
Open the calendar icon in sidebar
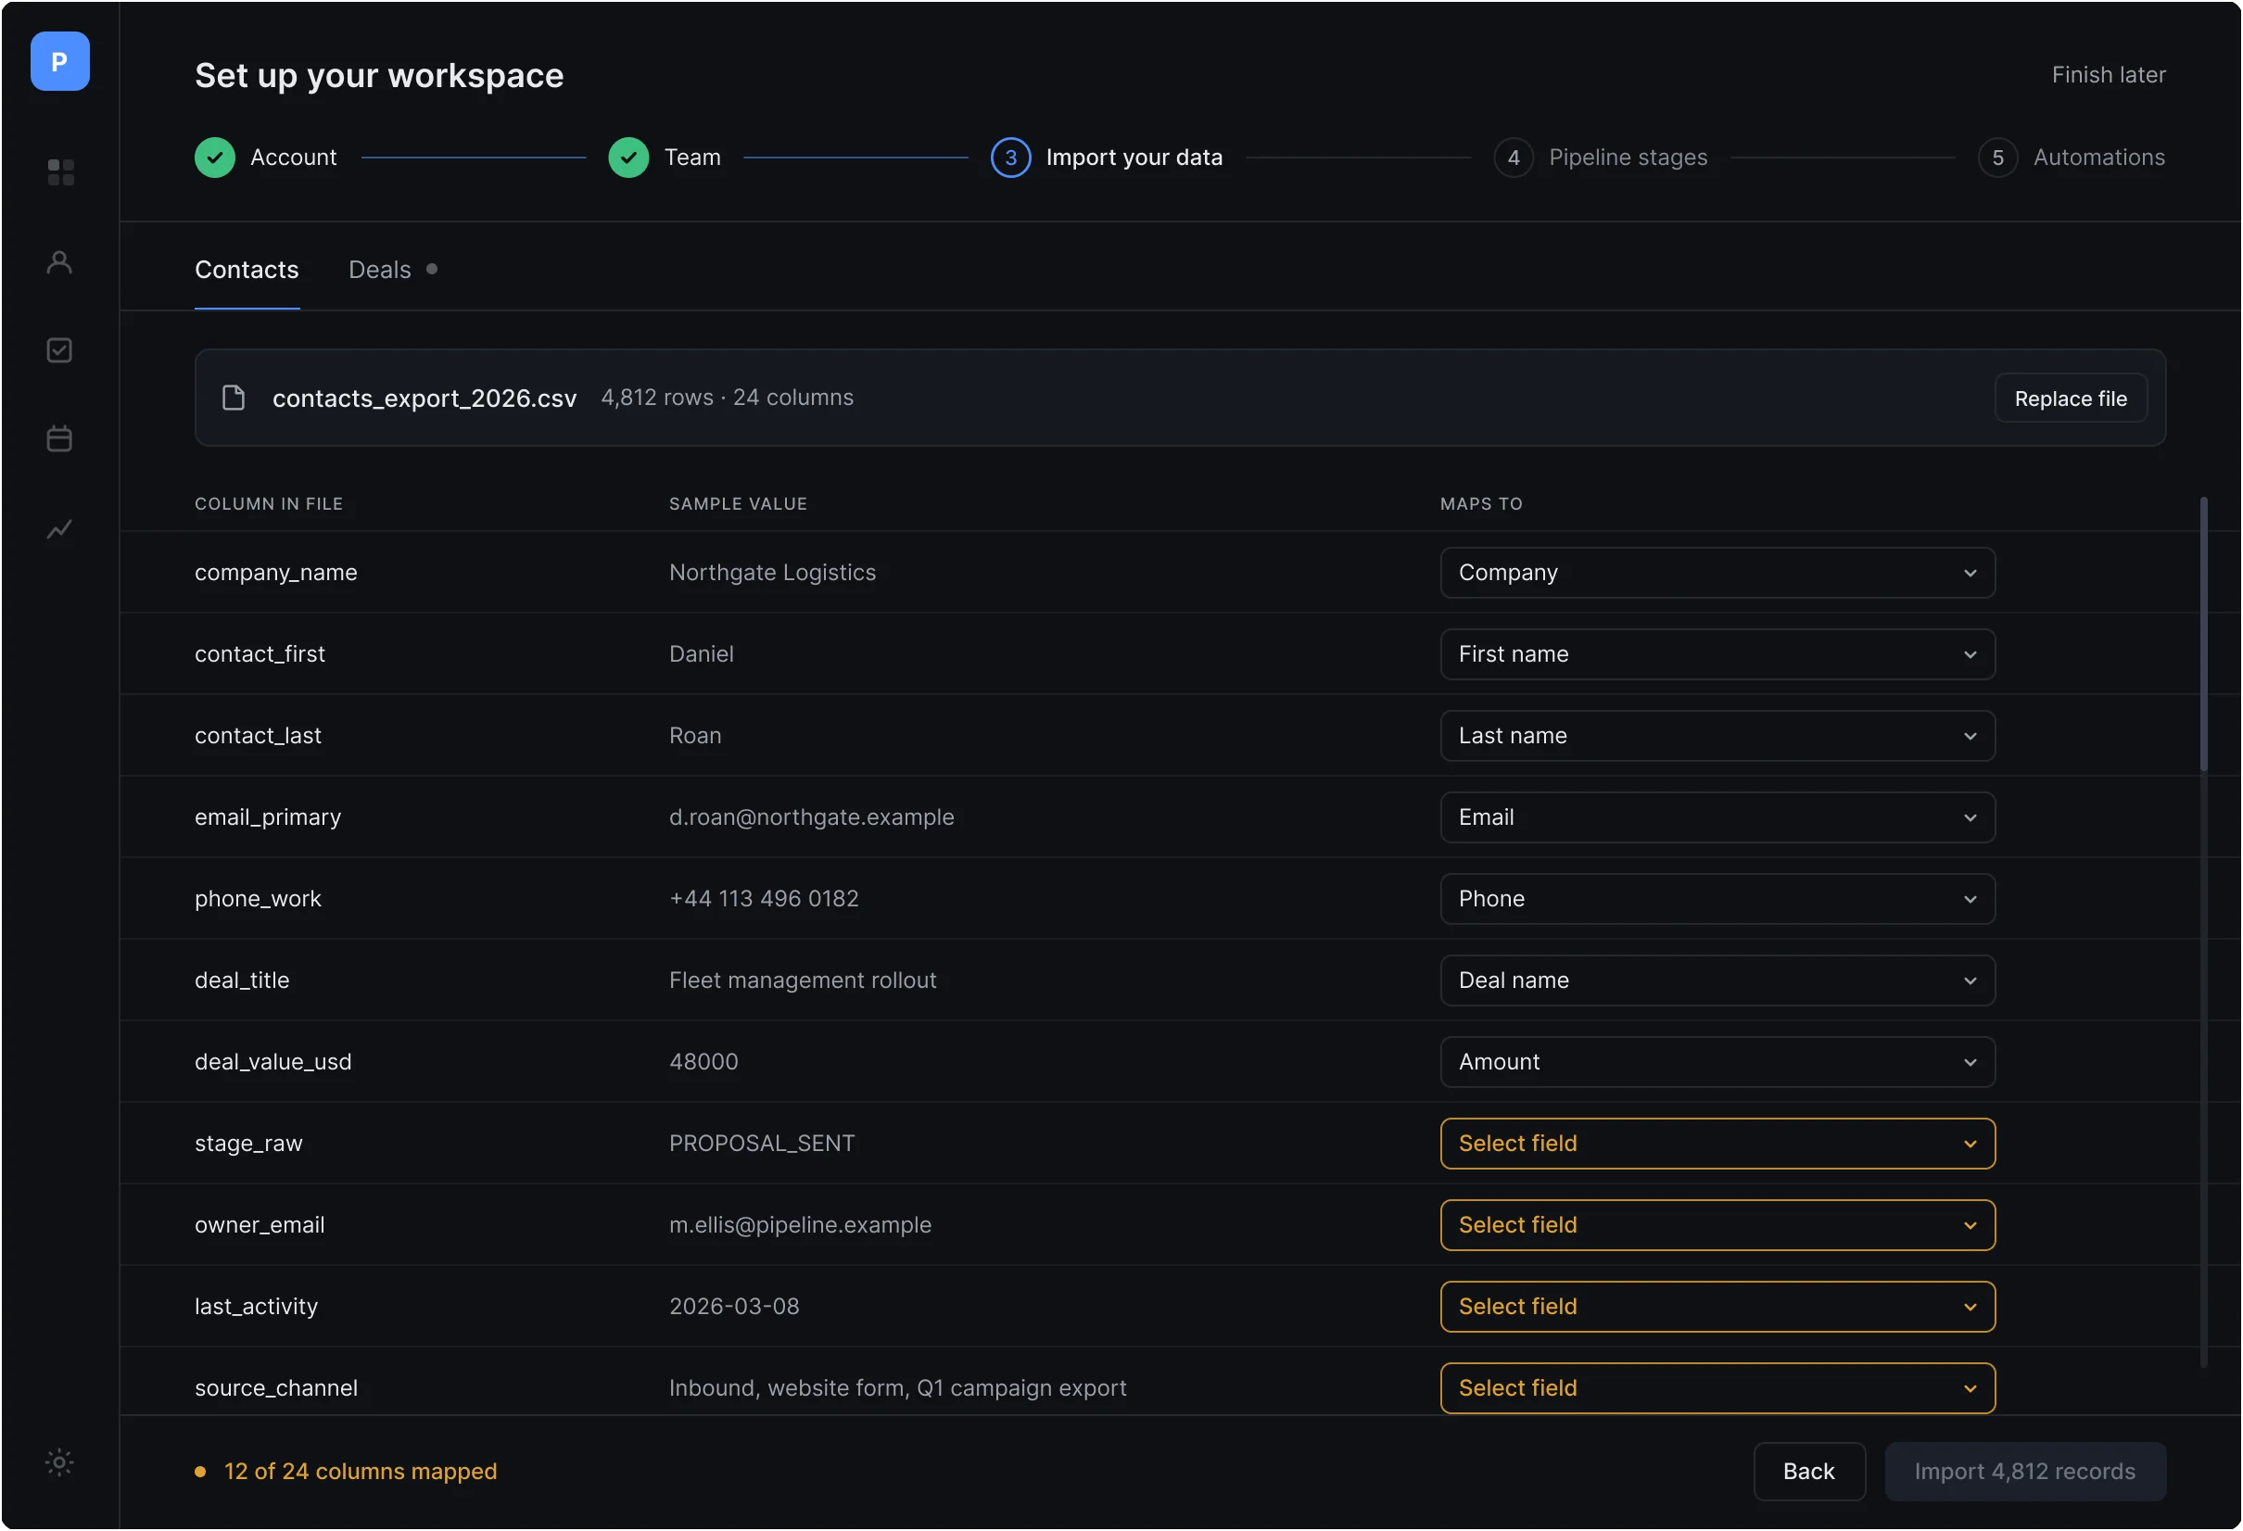(x=60, y=439)
